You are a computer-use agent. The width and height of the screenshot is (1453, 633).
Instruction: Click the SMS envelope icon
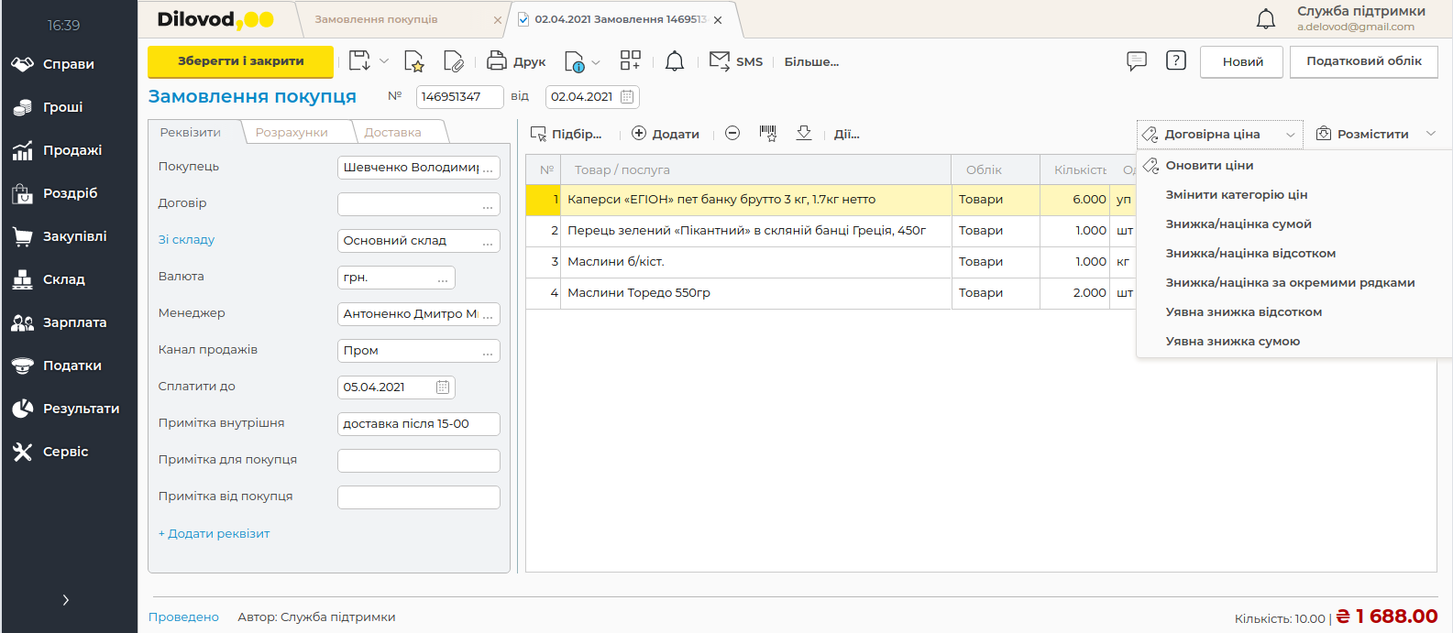[x=720, y=61]
